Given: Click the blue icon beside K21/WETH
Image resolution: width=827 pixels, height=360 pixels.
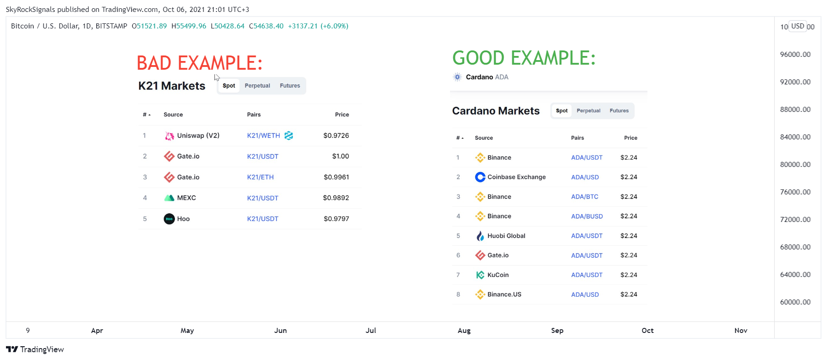Looking at the screenshot, I should click(x=289, y=136).
